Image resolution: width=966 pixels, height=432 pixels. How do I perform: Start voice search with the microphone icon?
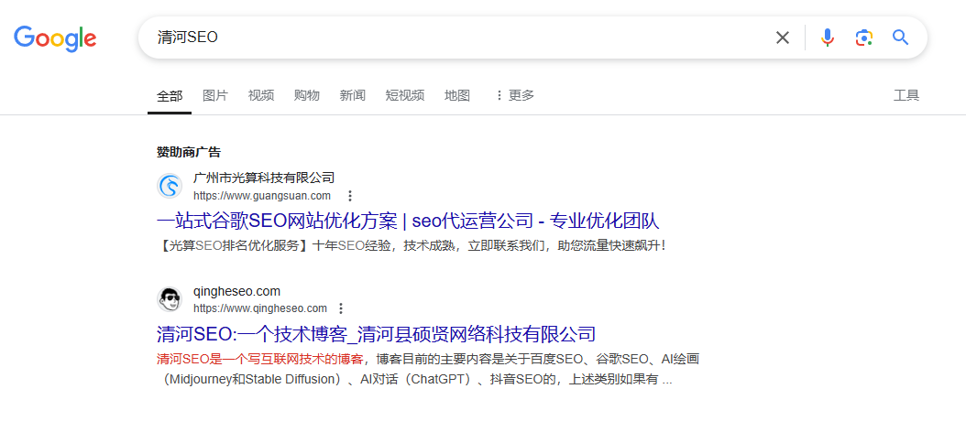pos(828,38)
